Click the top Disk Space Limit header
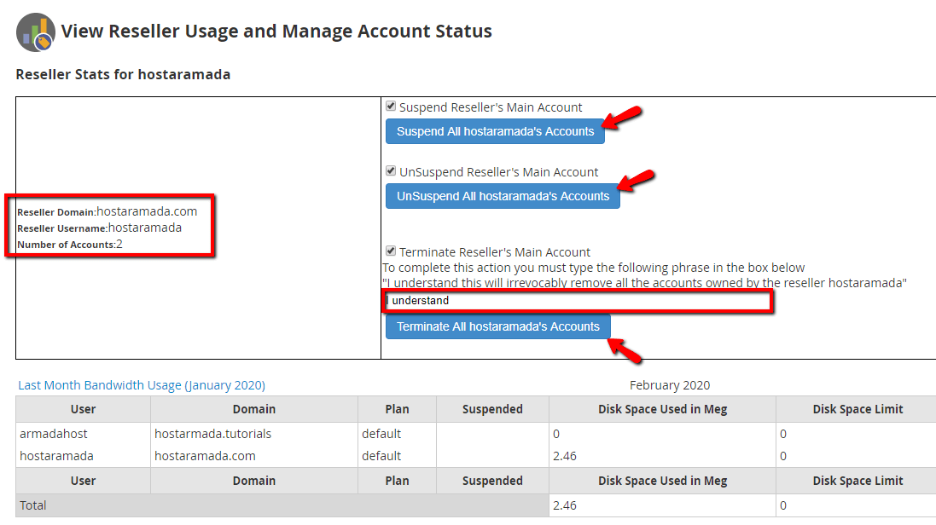The height and width of the screenshot is (525, 936). point(858,409)
